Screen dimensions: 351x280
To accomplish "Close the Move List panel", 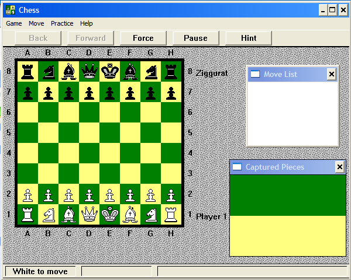I will [x=331, y=74].
